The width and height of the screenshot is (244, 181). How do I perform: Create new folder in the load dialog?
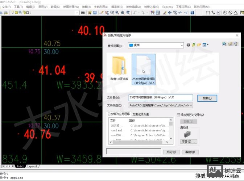199,45
